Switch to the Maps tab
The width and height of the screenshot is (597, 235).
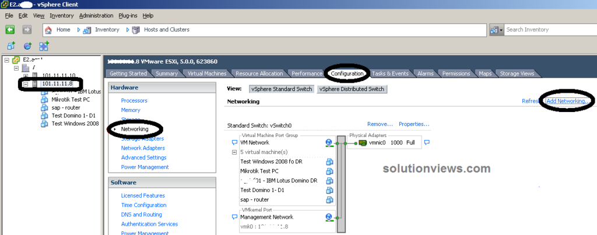[485, 73]
